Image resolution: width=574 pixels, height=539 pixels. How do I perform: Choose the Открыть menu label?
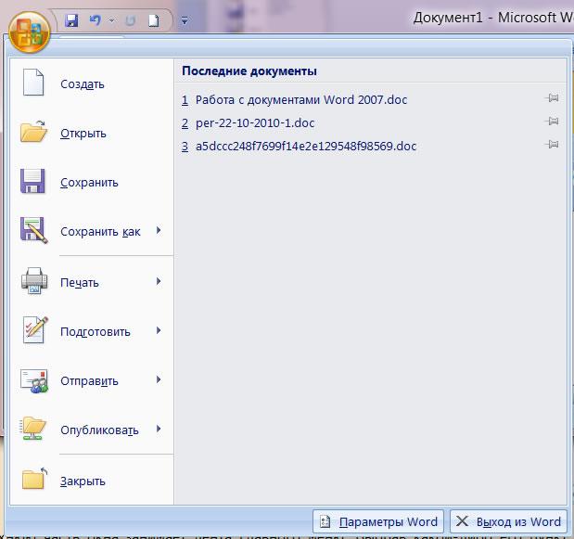click(x=83, y=134)
